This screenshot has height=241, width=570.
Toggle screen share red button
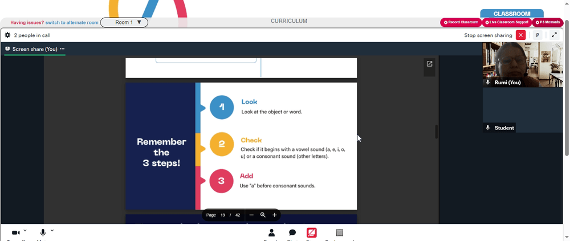pyautogui.click(x=312, y=232)
